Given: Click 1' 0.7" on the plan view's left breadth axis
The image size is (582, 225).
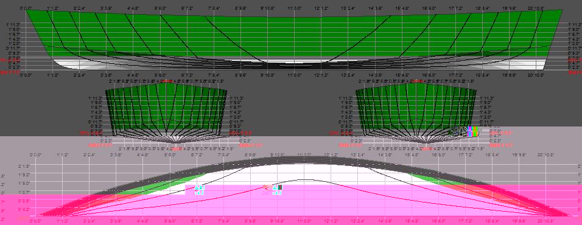Looking at the screenshot, I should coord(24,192).
